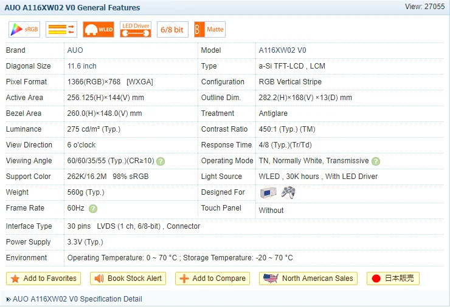Screen dimensions: 450x307
Task: Click the View: 27055 counter
Action: 424,7
